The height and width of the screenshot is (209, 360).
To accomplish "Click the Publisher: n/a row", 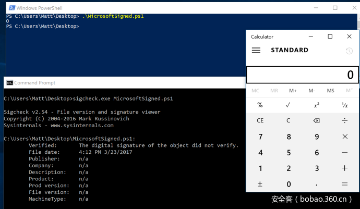I will 58,159.
